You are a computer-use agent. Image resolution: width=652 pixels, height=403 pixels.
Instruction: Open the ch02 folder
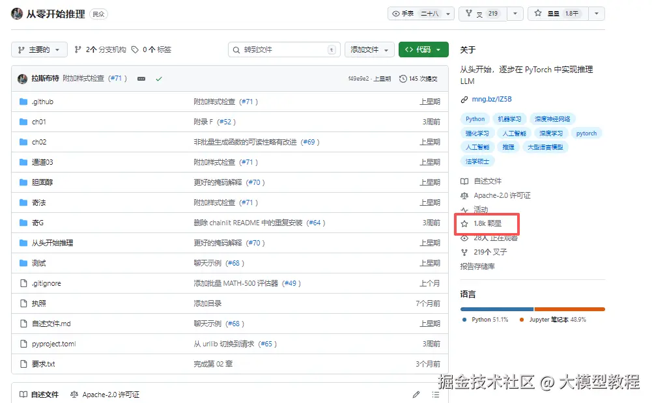[39, 142]
